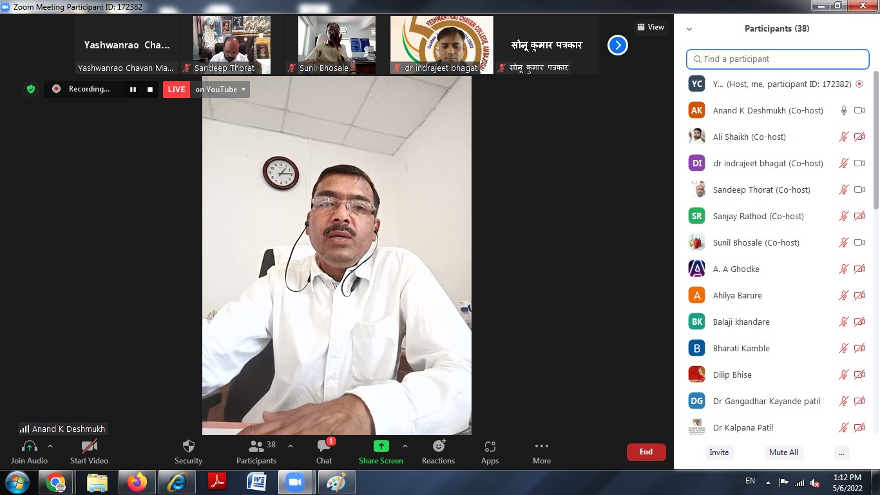The width and height of the screenshot is (880, 495).
Task: Show hidden system tray icons arrow
Action: (x=768, y=482)
